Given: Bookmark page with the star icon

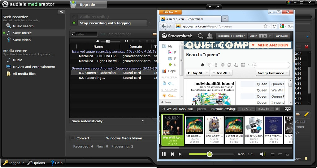Looking at the screenshot, I should point(265,26).
